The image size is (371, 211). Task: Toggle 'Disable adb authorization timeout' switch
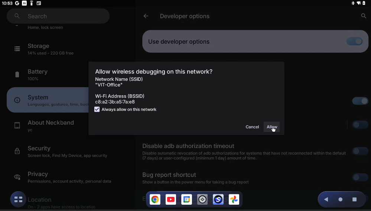(x=360, y=151)
